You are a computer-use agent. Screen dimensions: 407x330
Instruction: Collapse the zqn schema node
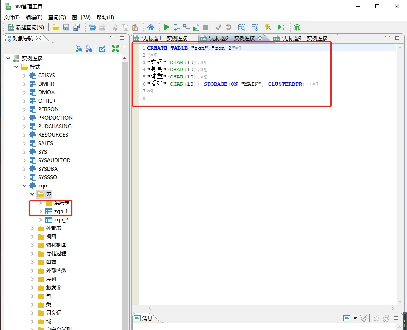coord(25,186)
